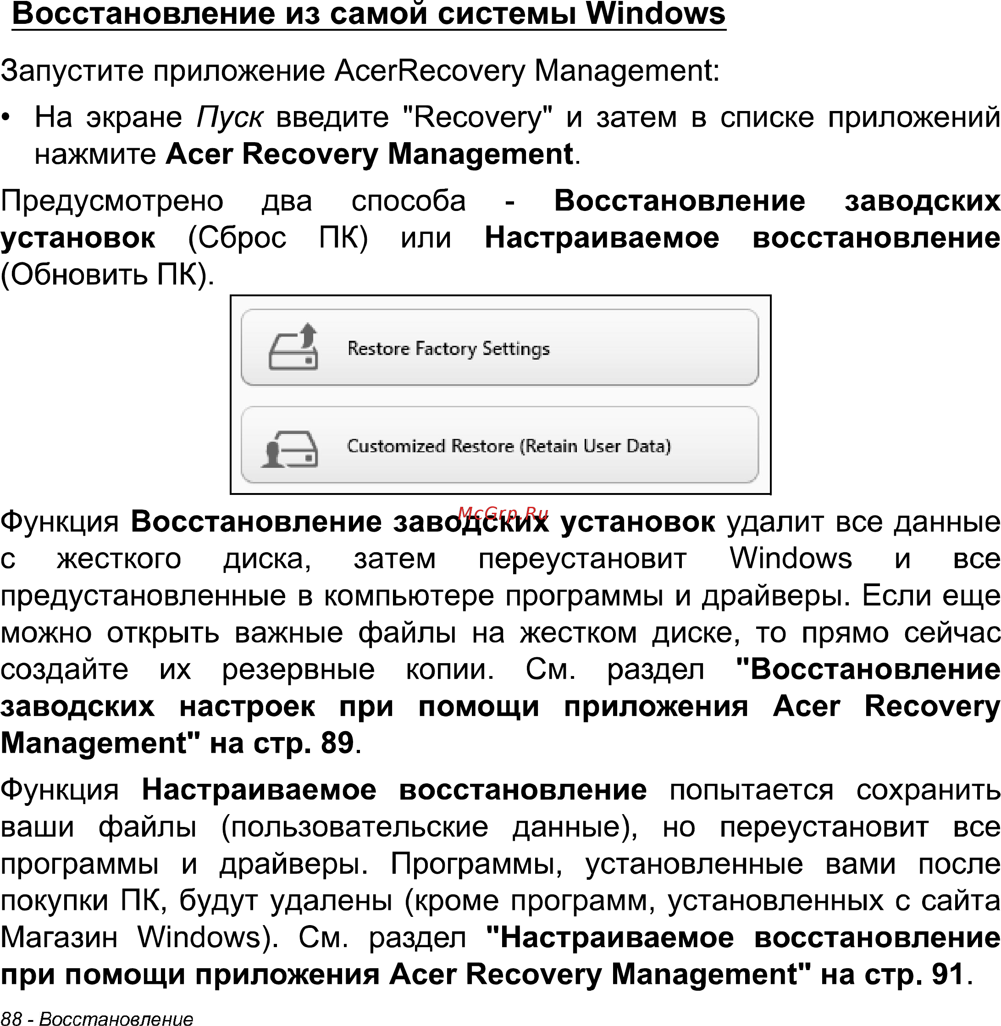Click cross-reference ending "на стр. 89"
The image size is (1001, 1026).
(x=500, y=706)
